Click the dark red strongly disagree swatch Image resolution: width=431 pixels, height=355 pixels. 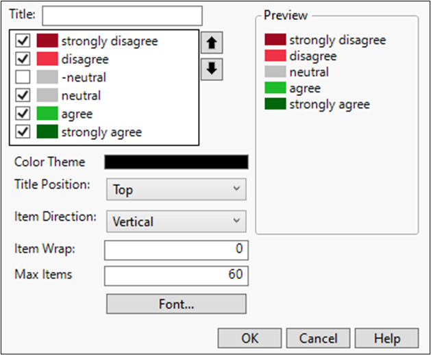click(47, 41)
